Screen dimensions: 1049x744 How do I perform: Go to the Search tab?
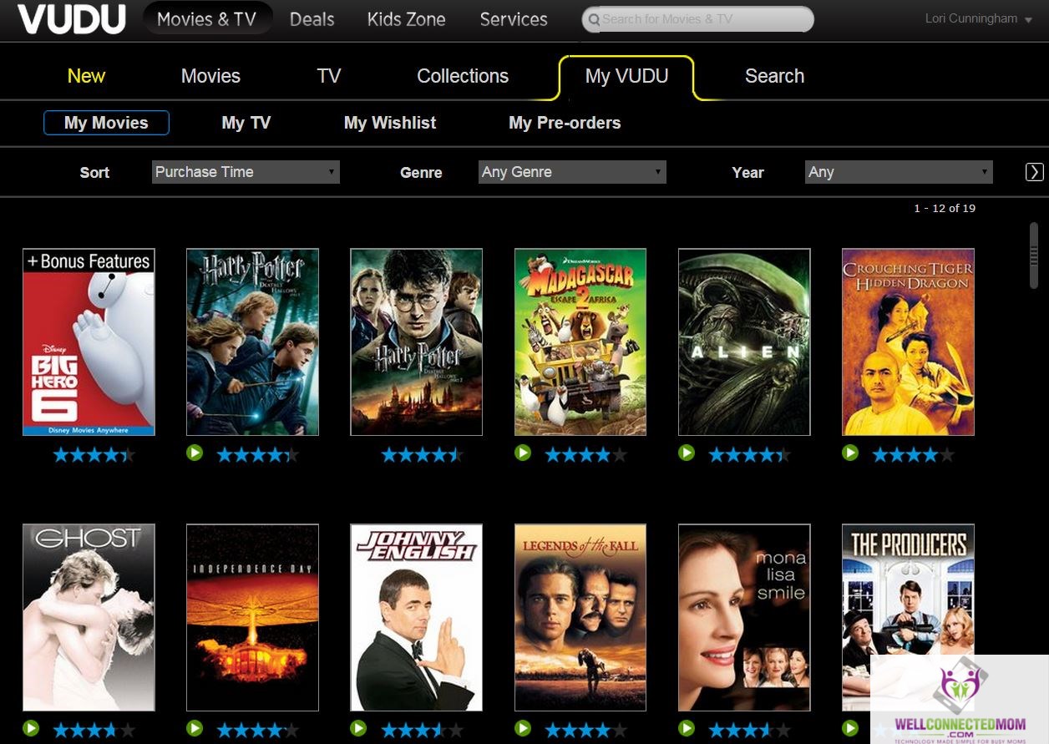coord(774,76)
